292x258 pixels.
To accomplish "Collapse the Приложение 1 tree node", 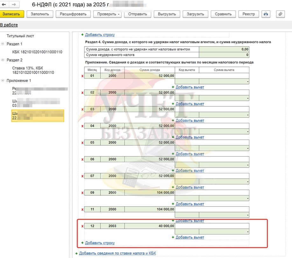I will click(3, 81).
